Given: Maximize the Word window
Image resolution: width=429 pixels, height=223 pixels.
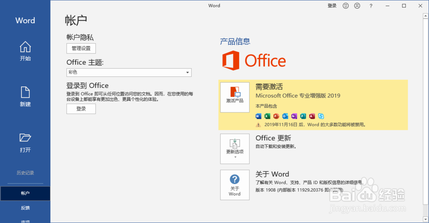Looking at the screenshot, I should pos(404,6).
